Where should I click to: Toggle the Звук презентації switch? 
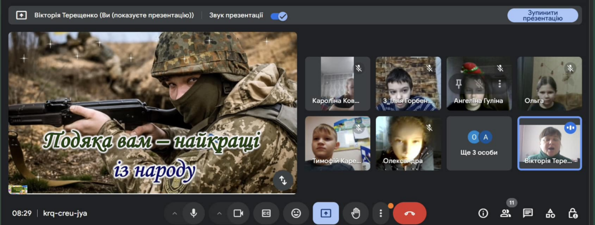(x=279, y=16)
